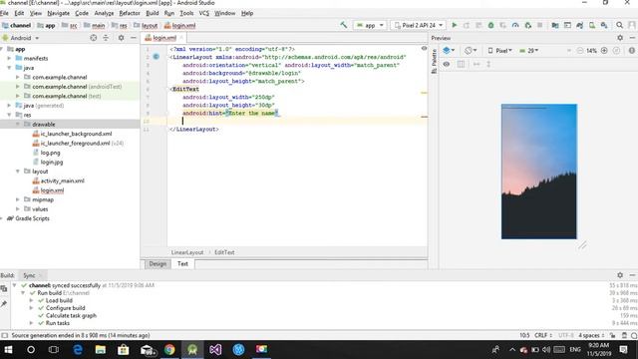Viewport: 638px width, 359px height.
Task: Open Project panel settings gear
Action: 121,38
